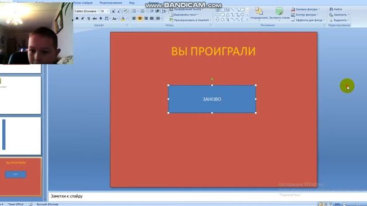The width and height of the screenshot is (367, 206).
Task: Open Направление текста text direction menu
Action: [186, 9]
